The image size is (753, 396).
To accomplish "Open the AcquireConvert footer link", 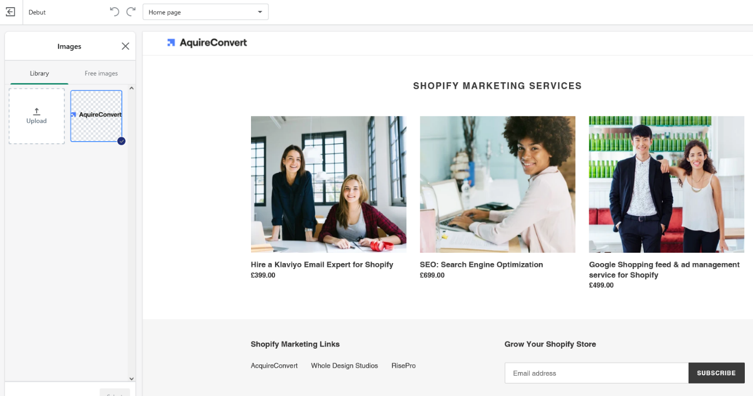I will point(274,365).
